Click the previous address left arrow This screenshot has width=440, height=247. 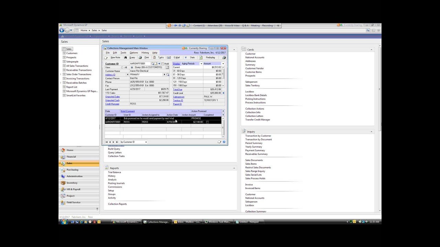[128, 74]
